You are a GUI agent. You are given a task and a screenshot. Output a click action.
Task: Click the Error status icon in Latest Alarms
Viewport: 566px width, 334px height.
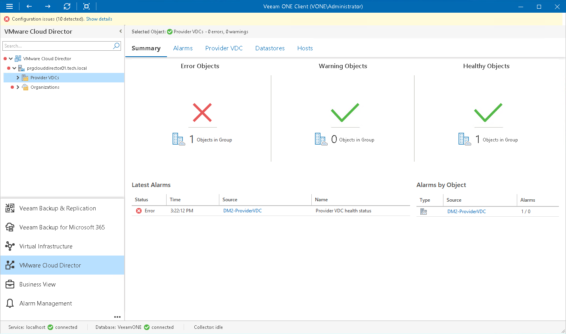click(x=139, y=211)
